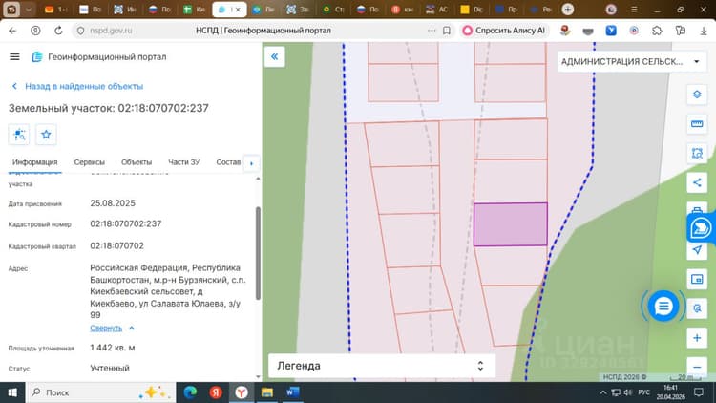The height and width of the screenshot is (403, 716).
Task: Open the notification center in the taskbar
Action: pos(698,392)
